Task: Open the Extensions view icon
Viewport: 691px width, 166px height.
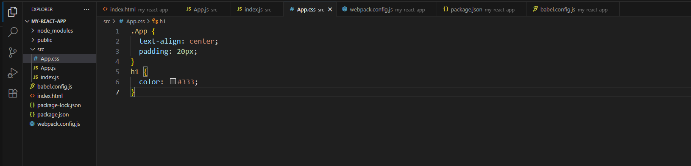Action: (13, 94)
